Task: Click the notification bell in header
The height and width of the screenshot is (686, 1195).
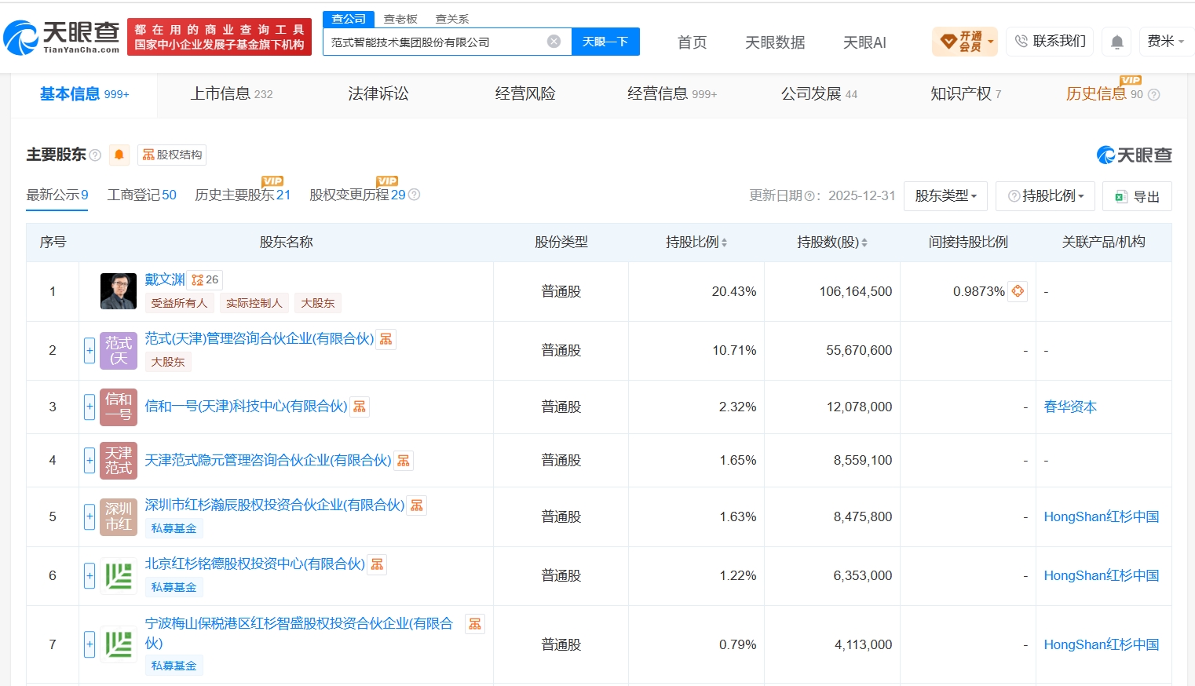Action: pyautogui.click(x=1116, y=42)
